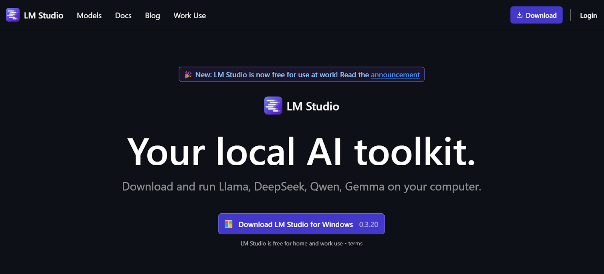Open the Models page
604x274 pixels.
[x=89, y=15]
